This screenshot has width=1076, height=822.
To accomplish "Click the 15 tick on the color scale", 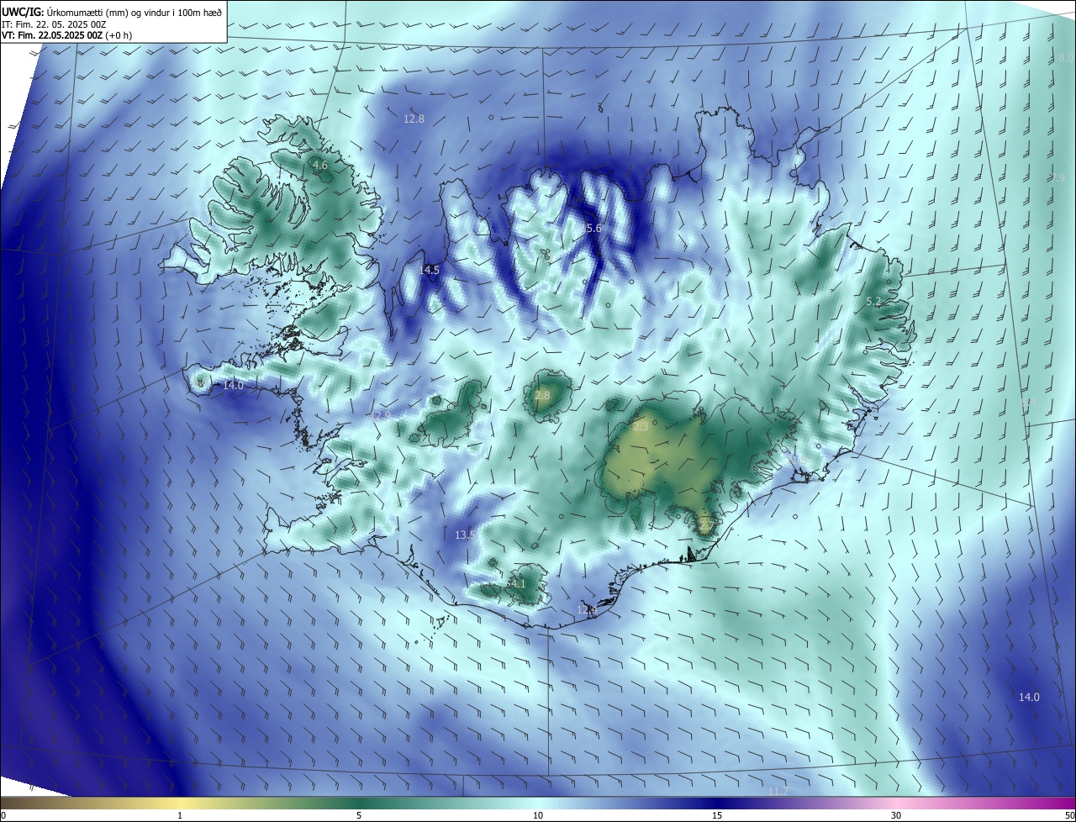I will point(717,815).
